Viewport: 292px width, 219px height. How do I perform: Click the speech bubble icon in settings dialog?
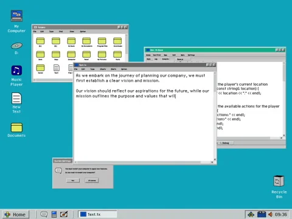pos(58,170)
